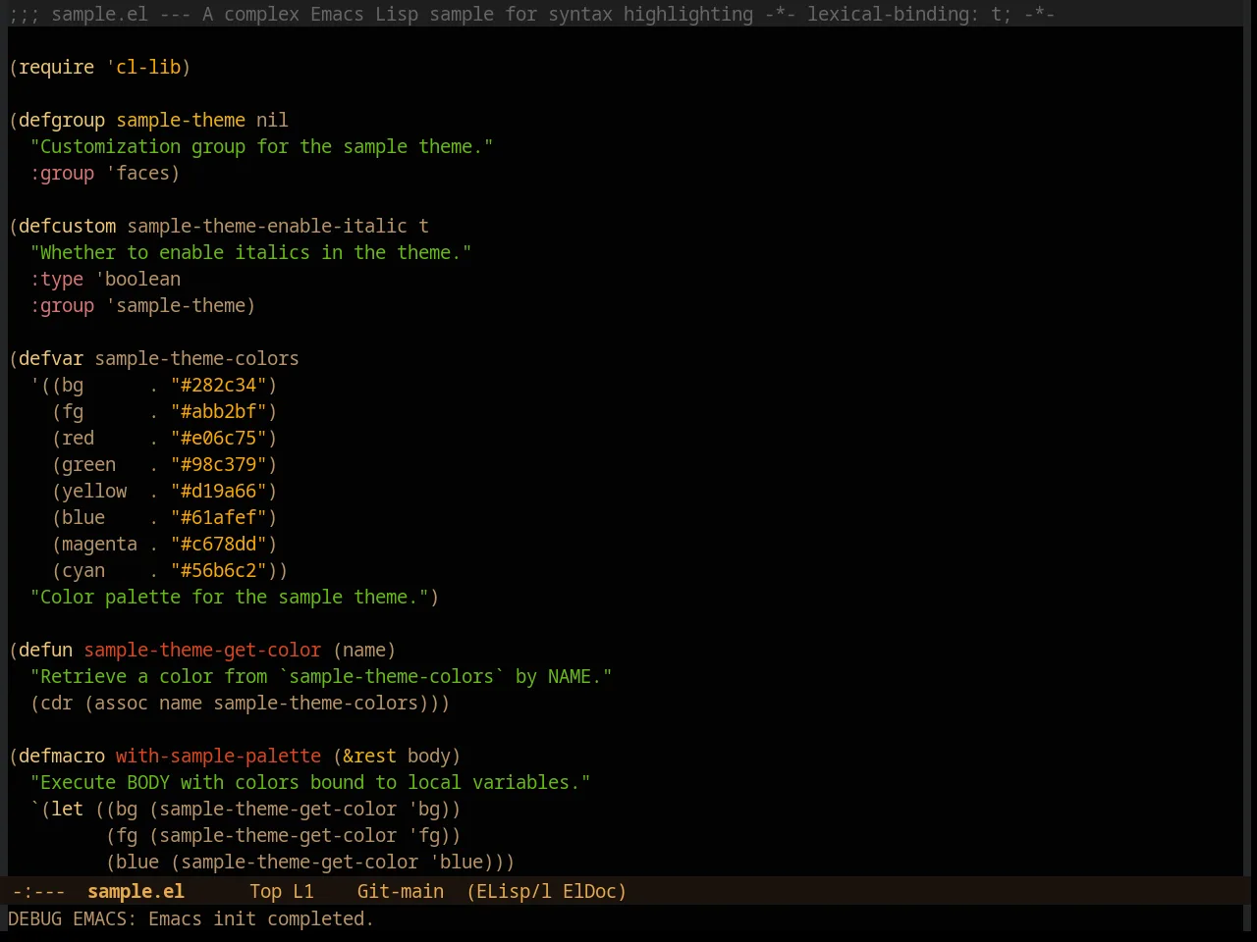Click the buffer name sample.el in mode line
This screenshot has width=1257, height=942.
pyautogui.click(x=136, y=891)
